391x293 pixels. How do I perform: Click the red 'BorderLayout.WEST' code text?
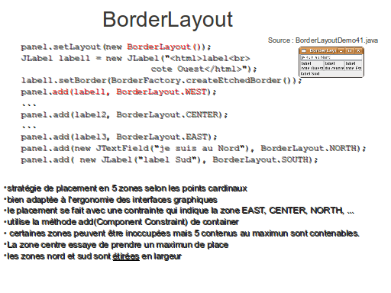pos(161,92)
